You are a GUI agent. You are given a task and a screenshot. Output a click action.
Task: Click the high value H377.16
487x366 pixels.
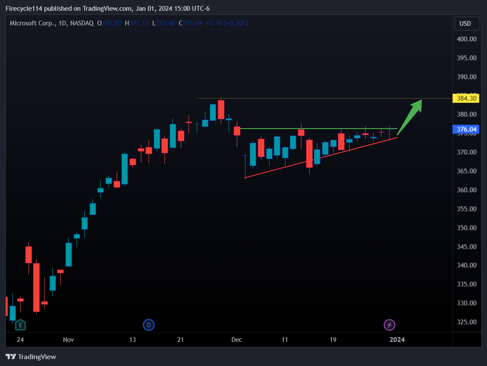[x=136, y=23]
